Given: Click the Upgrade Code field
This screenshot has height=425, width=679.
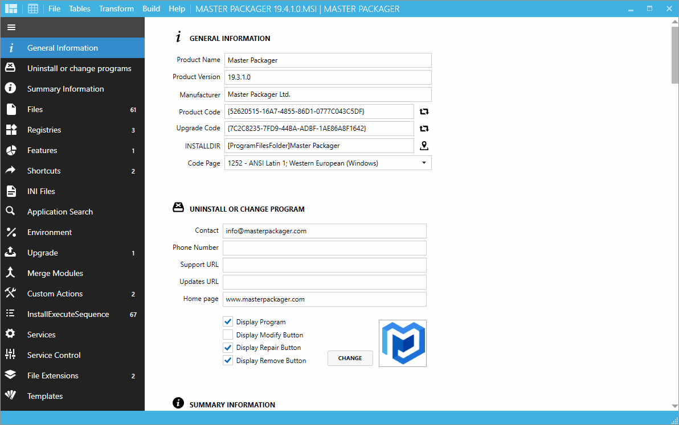Looking at the screenshot, I should point(319,129).
